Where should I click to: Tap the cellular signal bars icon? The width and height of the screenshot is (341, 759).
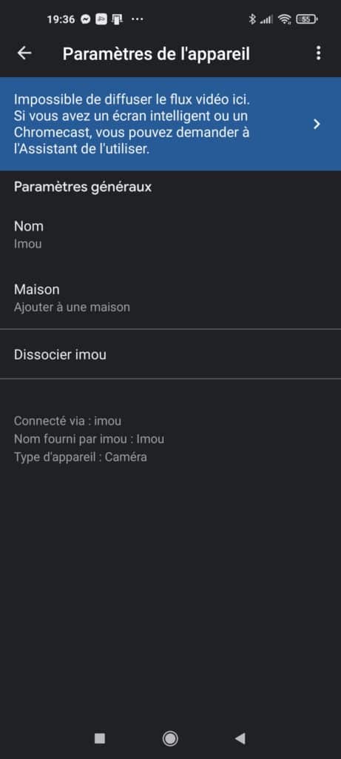[266, 19]
